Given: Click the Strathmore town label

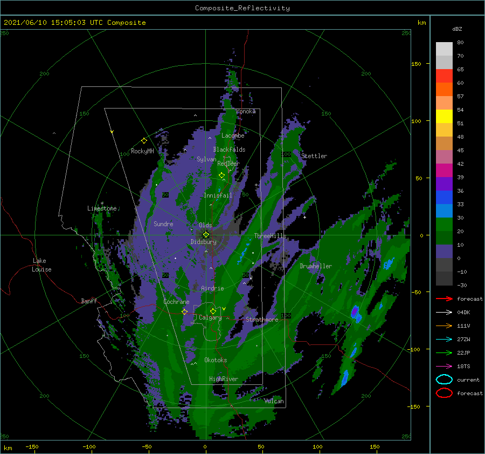Looking at the screenshot, I should [262, 320].
